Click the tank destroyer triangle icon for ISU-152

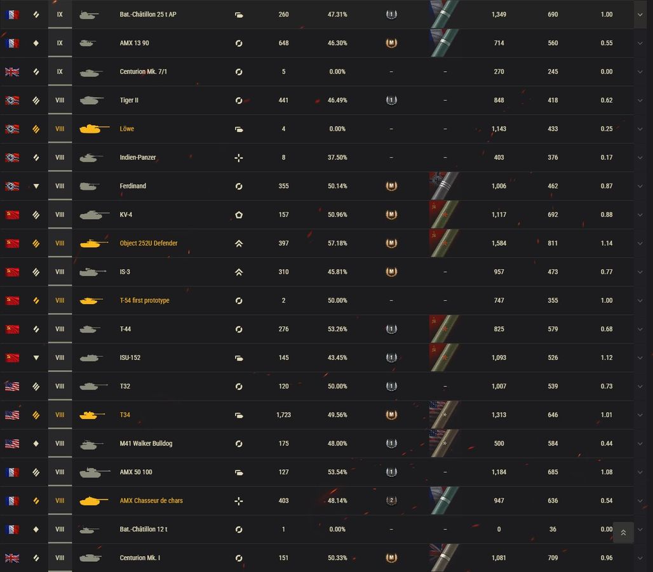[x=36, y=357]
